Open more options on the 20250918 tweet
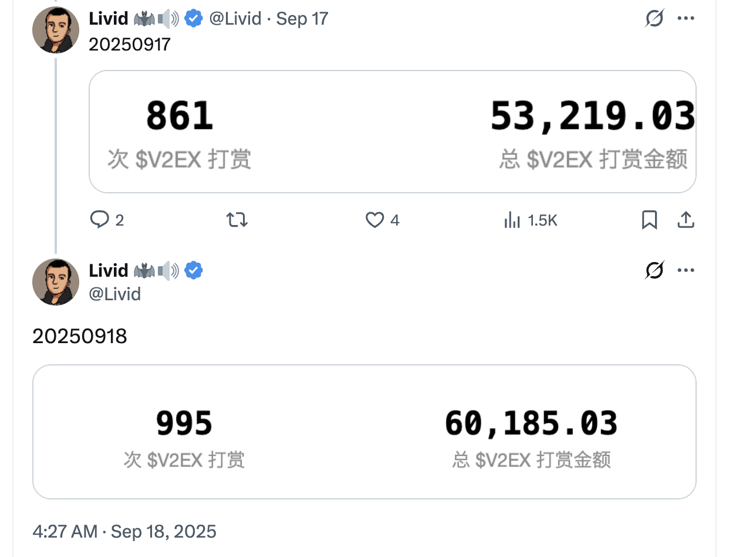The height and width of the screenshot is (557, 736). pyautogui.click(x=686, y=270)
